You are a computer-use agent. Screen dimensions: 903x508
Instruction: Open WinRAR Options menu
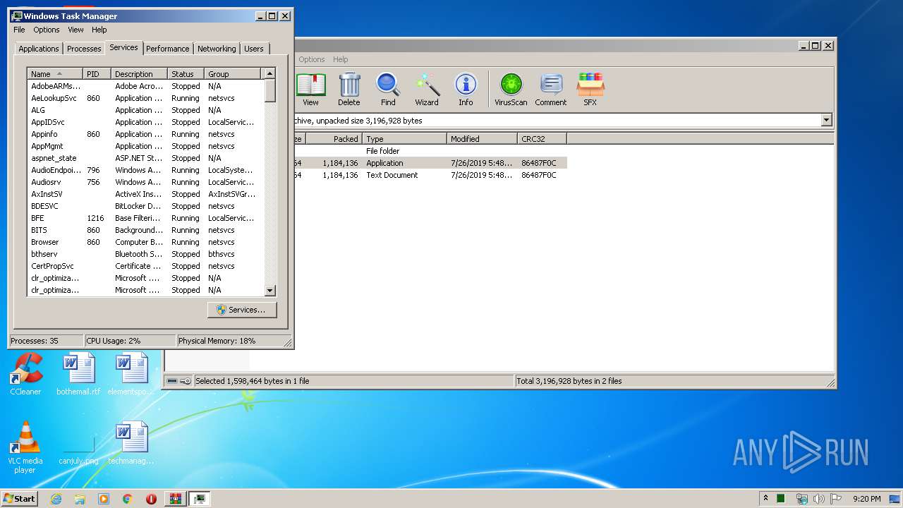(x=312, y=59)
